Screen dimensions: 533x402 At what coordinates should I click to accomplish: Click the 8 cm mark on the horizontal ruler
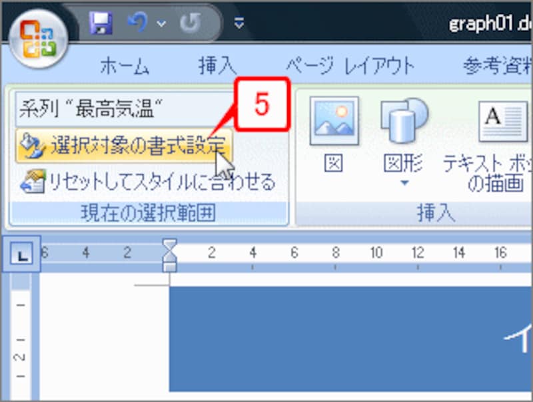[x=336, y=253]
